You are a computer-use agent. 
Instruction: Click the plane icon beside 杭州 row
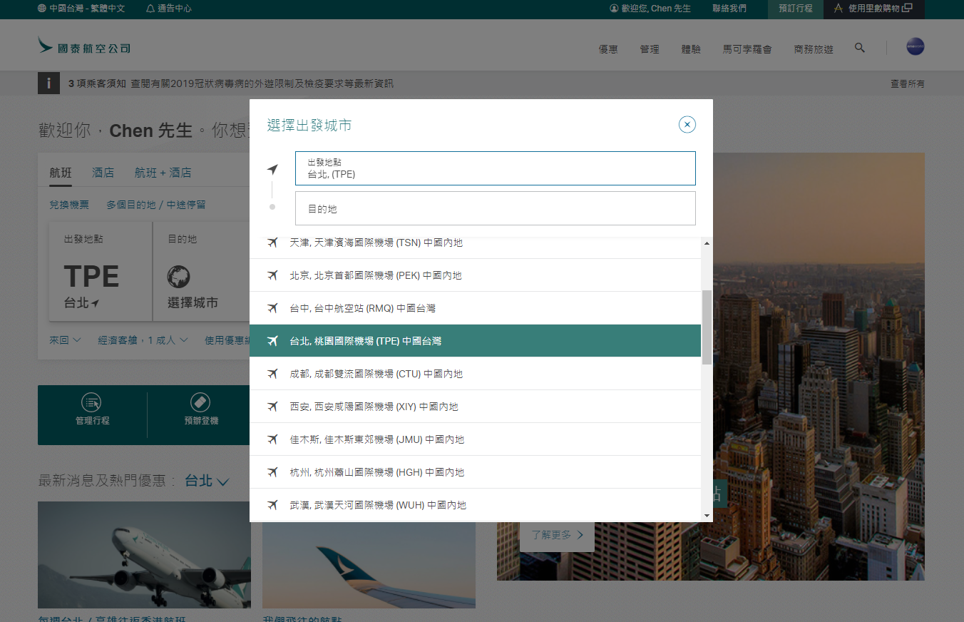coord(272,472)
